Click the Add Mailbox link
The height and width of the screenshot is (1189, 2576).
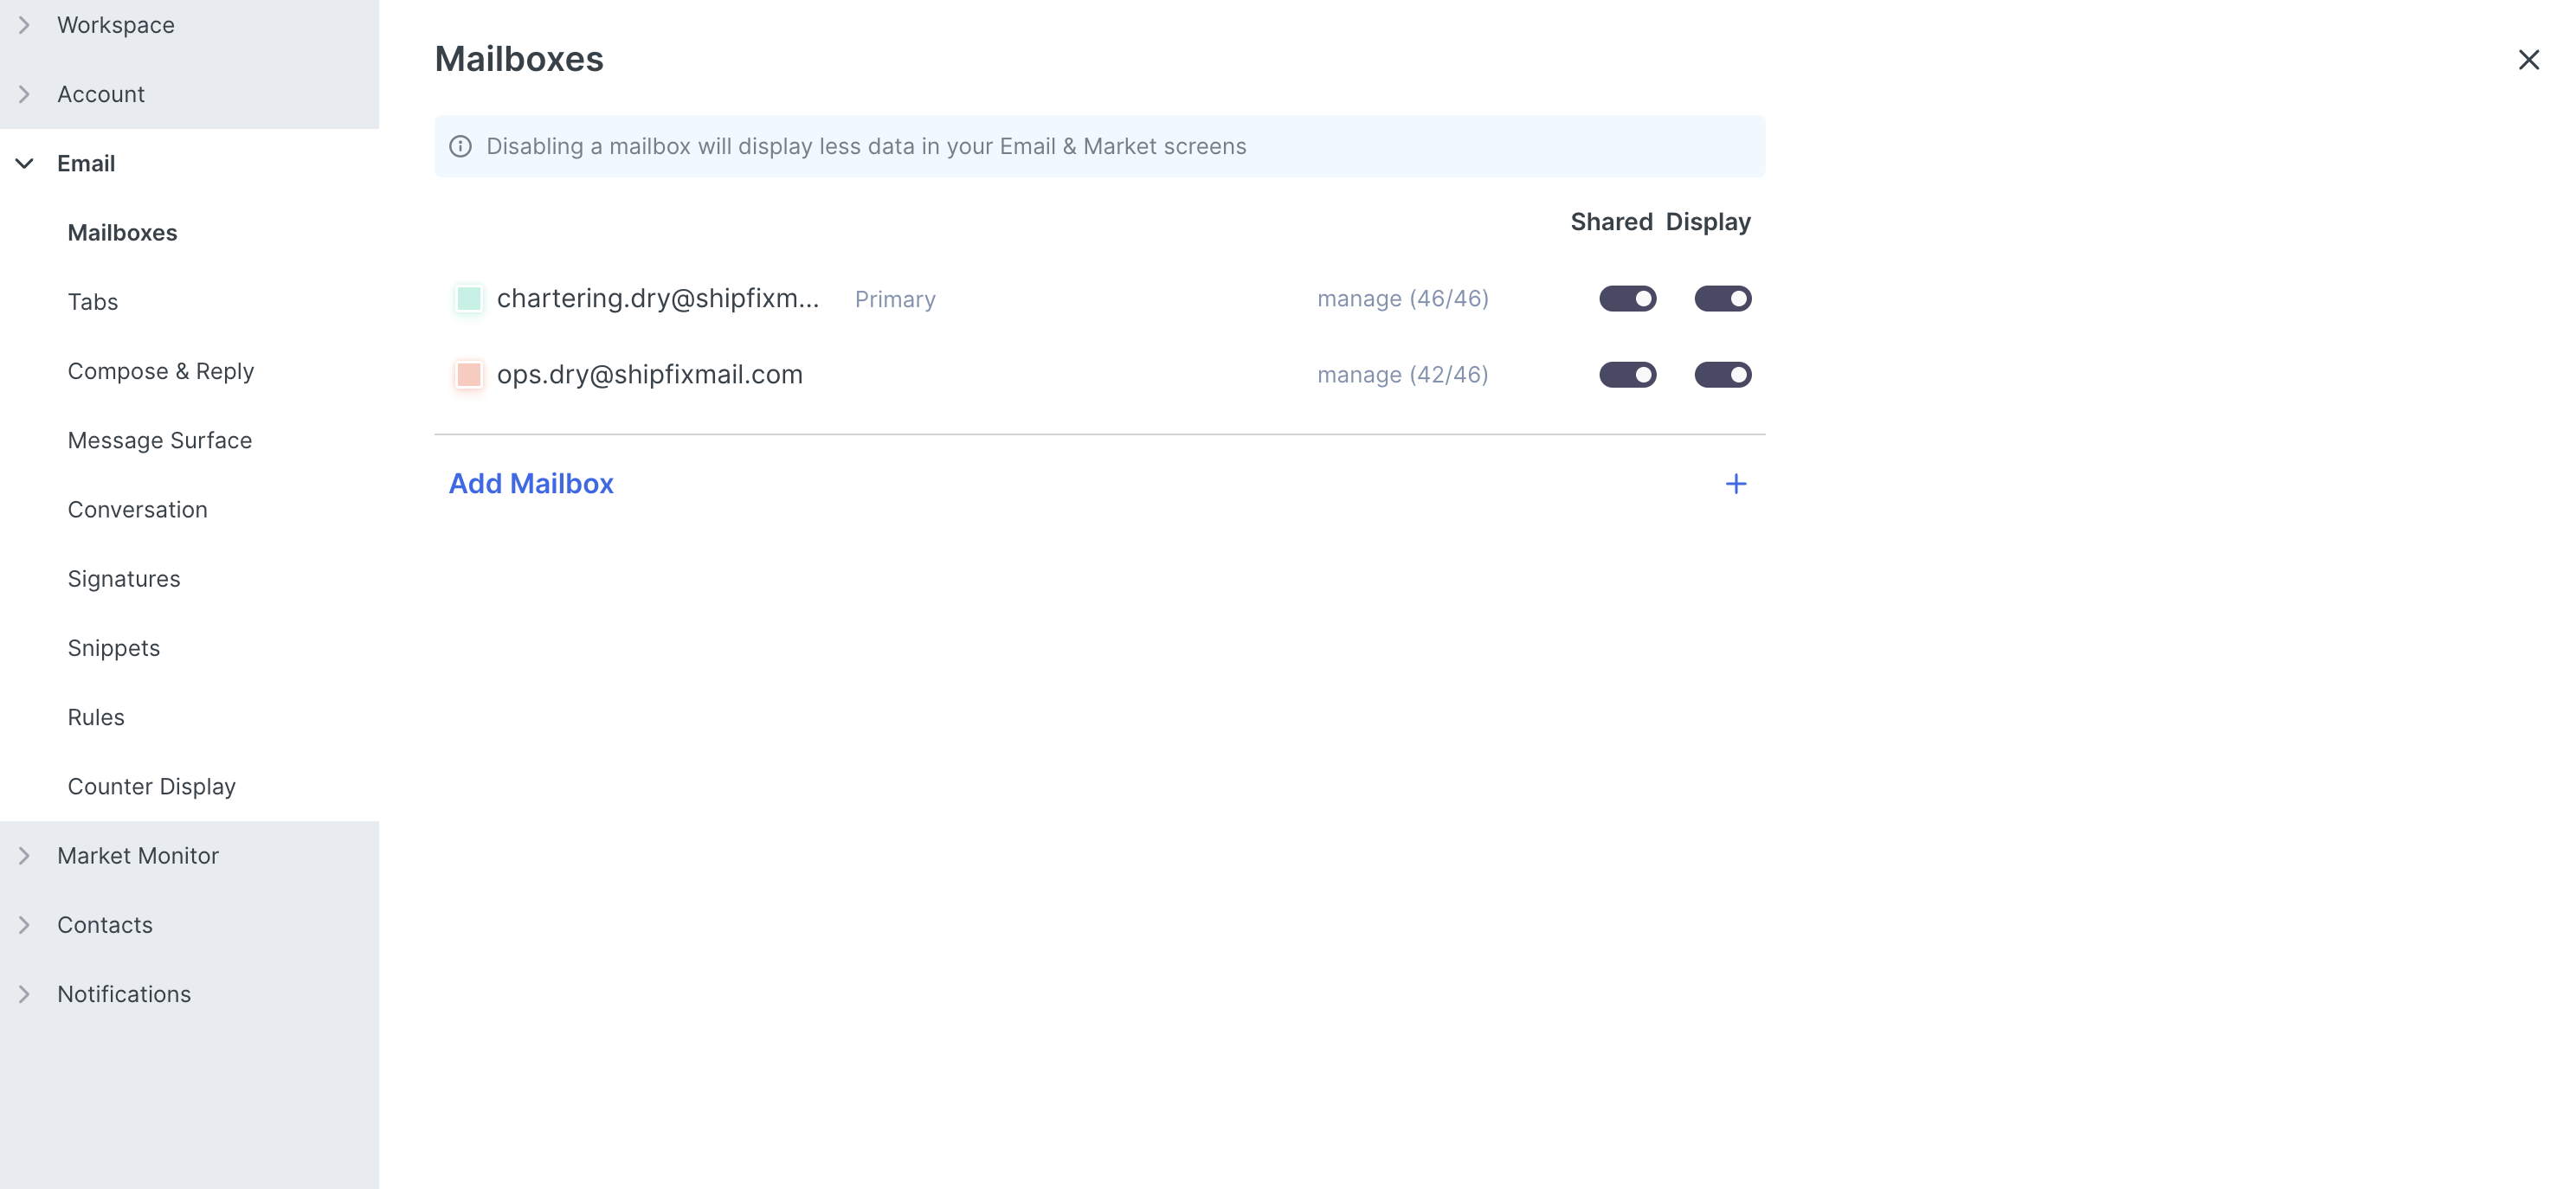[x=531, y=484]
